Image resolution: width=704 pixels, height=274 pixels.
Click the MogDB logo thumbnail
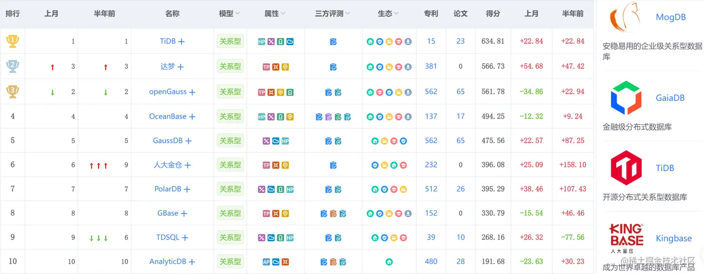pos(626,17)
